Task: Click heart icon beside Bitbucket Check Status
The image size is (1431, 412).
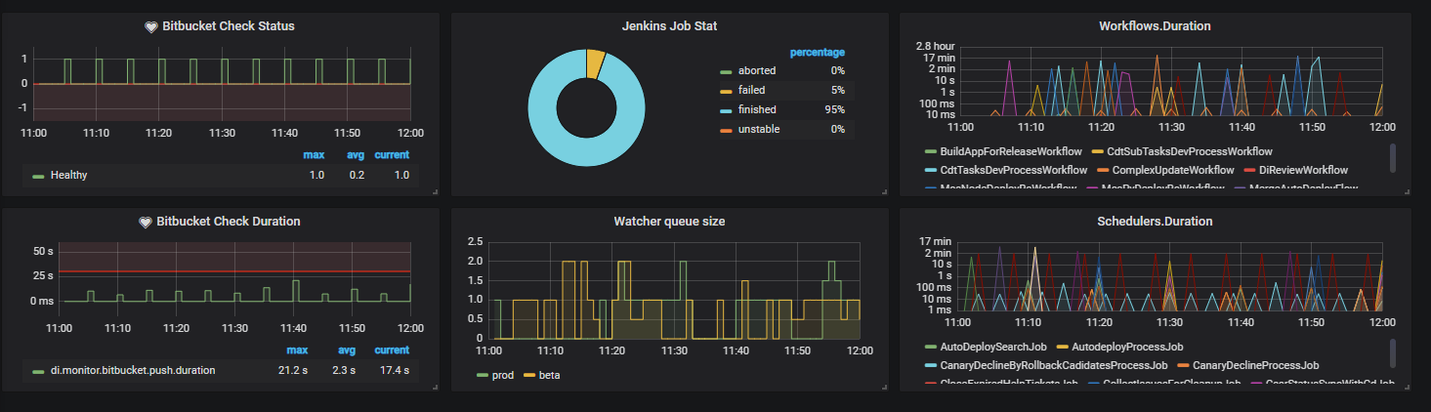Action: [x=150, y=26]
